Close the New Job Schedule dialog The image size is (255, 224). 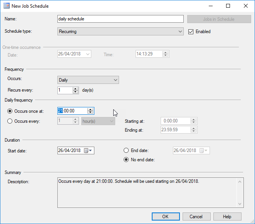(x=246, y=6)
